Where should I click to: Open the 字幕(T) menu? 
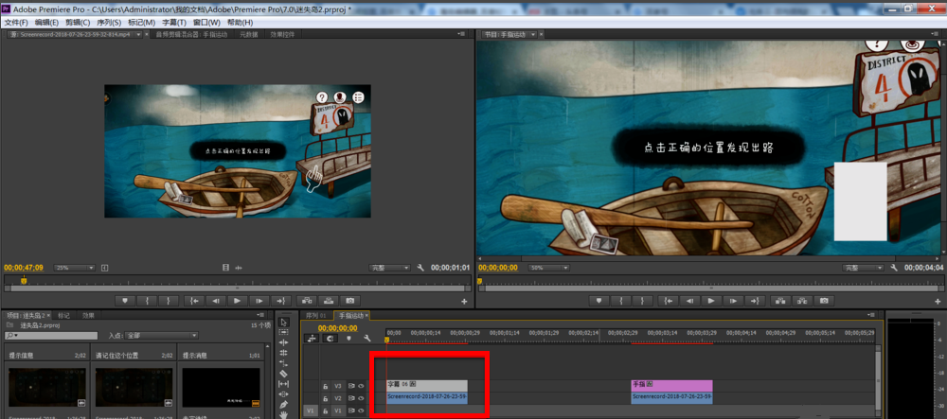175,22
